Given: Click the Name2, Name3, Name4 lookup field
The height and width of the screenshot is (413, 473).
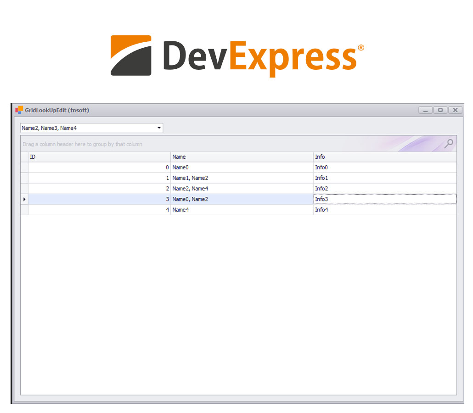Looking at the screenshot, I should (x=91, y=128).
